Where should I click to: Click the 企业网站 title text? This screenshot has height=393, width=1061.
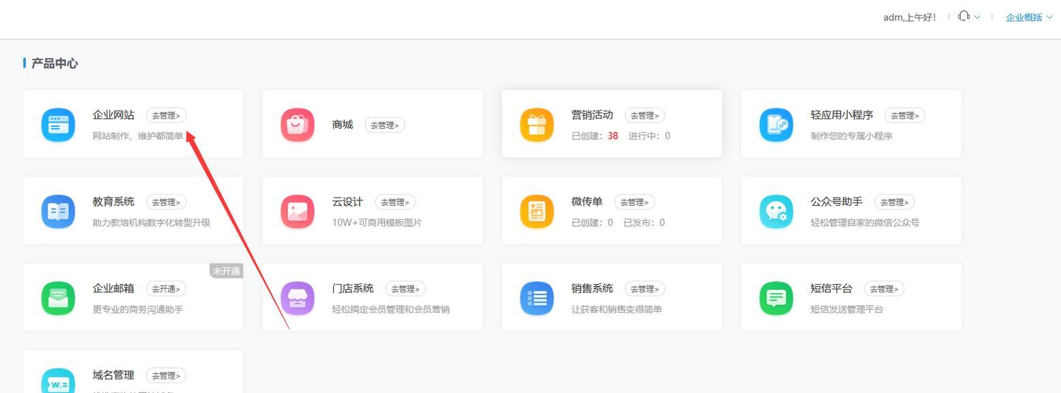click(113, 115)
